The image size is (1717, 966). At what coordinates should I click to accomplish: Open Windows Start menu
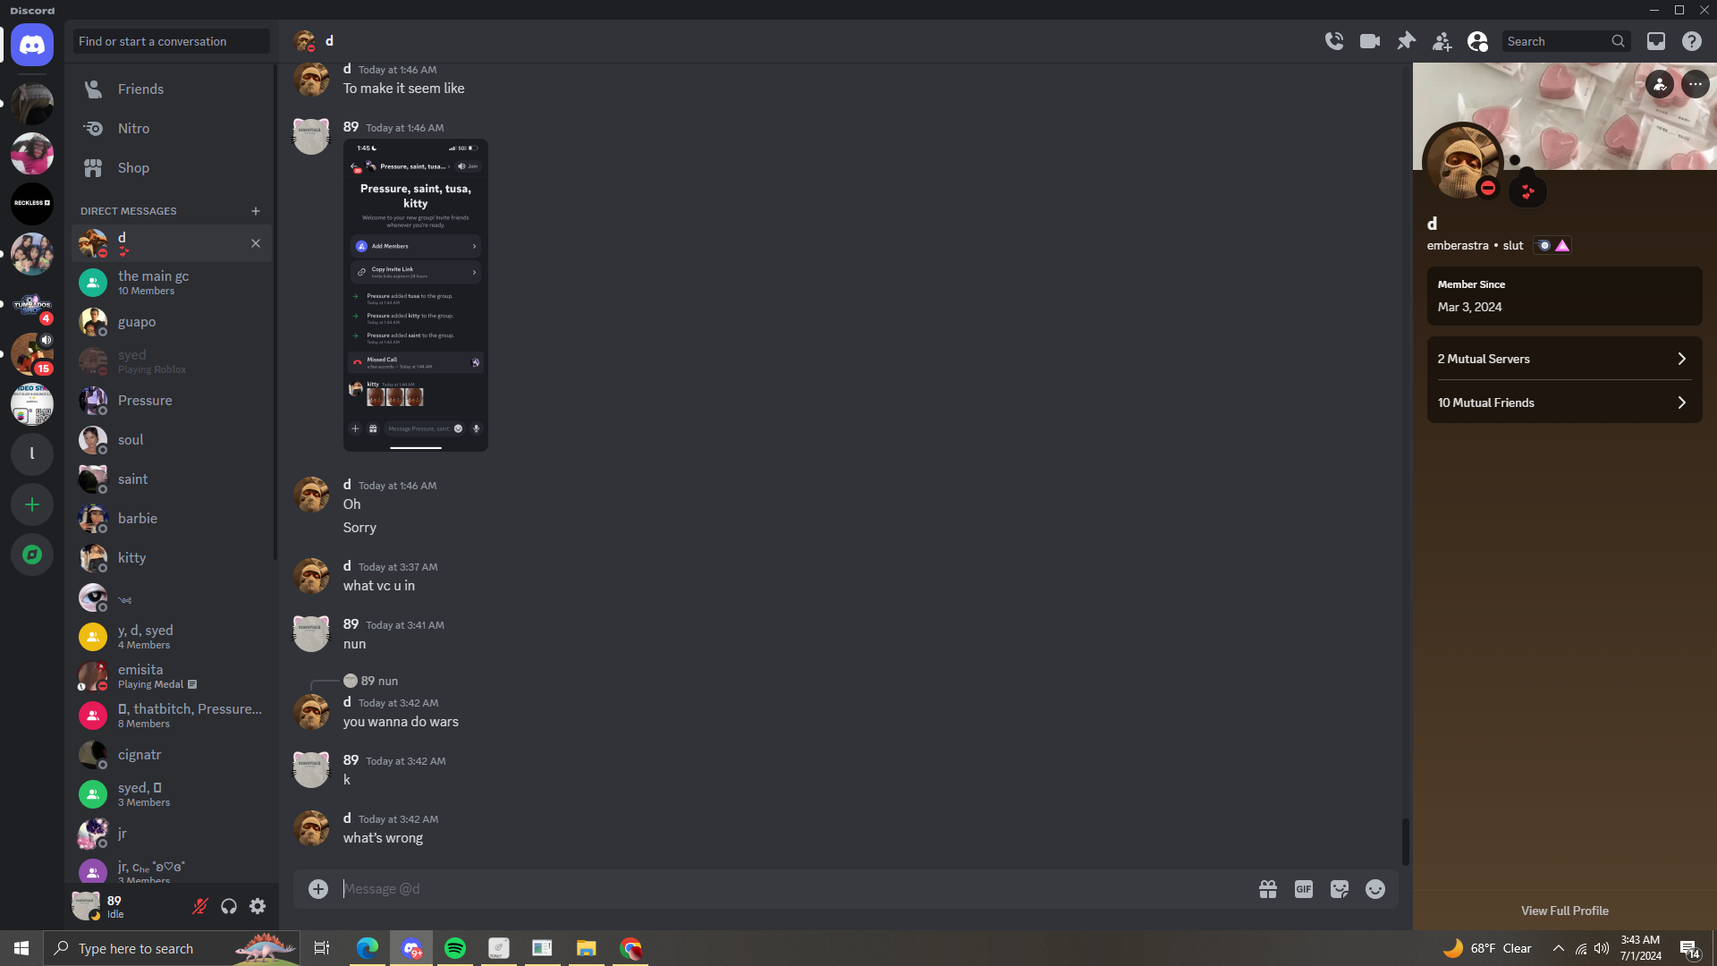(x=21, y=948)
